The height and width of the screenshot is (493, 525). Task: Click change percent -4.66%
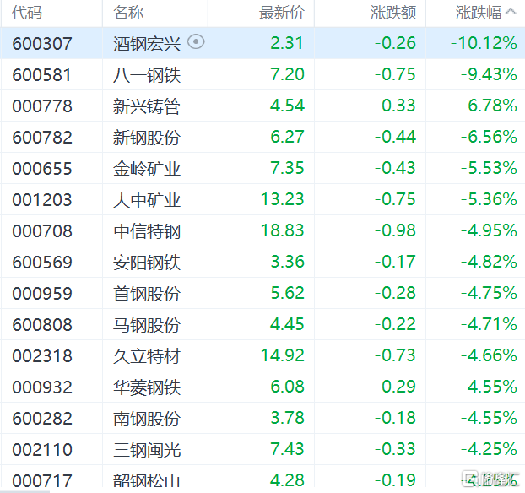[489, 355]
